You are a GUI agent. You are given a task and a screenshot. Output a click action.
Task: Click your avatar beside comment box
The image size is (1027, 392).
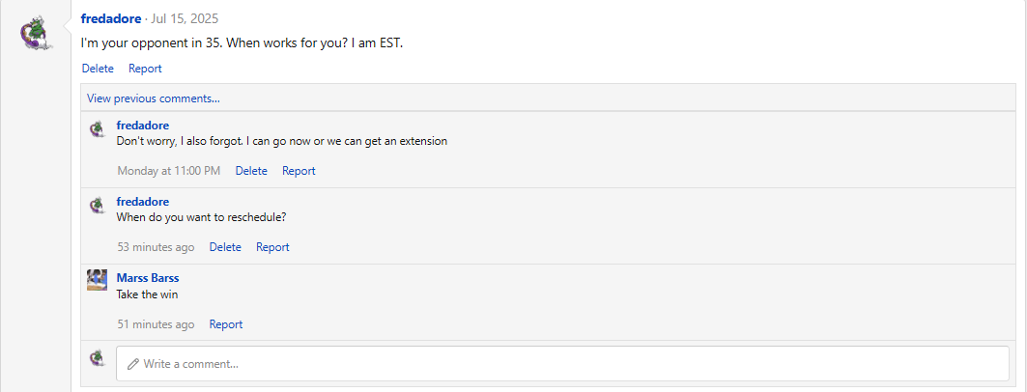tap(98, 358)
